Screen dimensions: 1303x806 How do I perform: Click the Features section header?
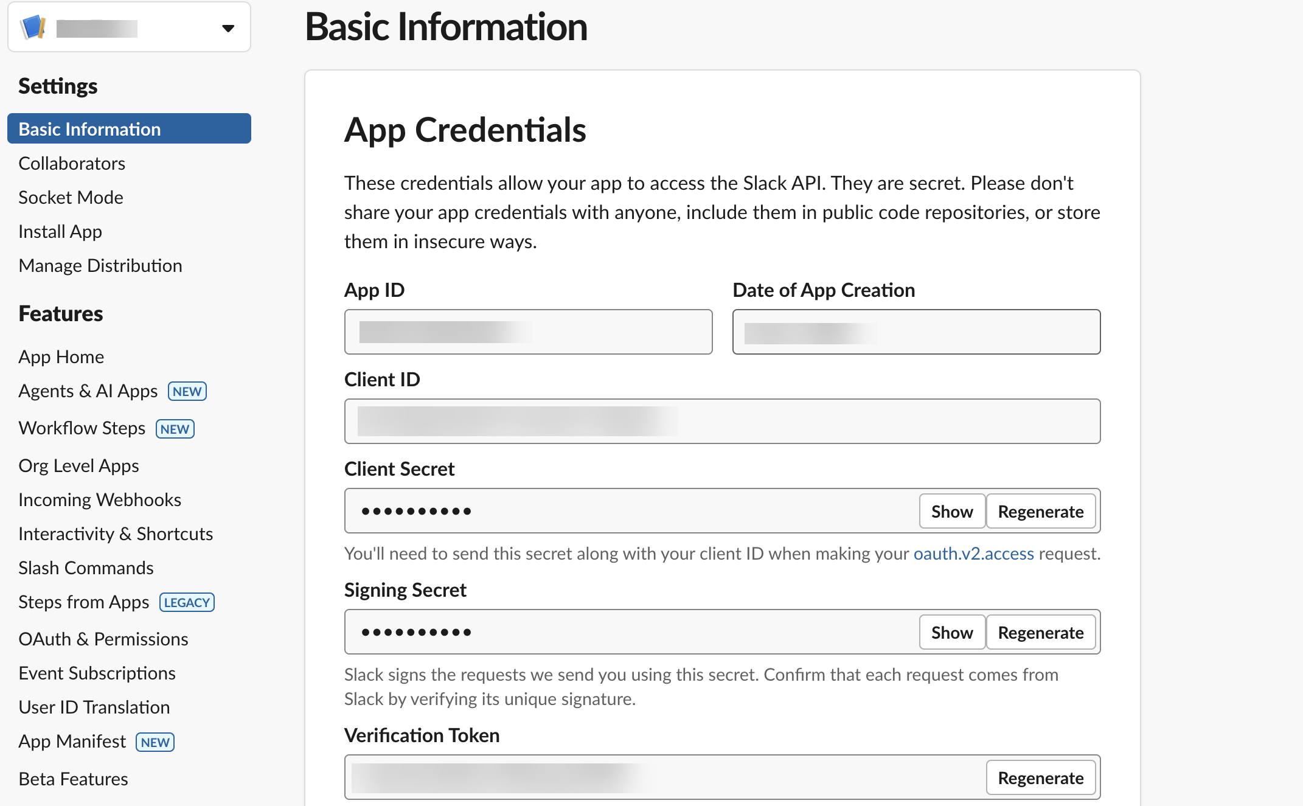pyautogui.click(x=61, y=313)
